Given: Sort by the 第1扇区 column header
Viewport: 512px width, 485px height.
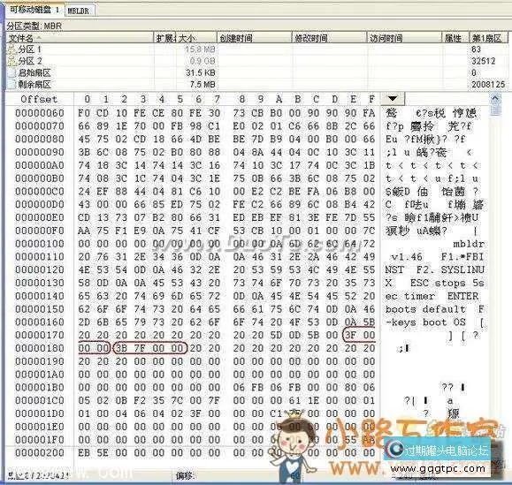Looking at the screenshot, I should [489, 38].
